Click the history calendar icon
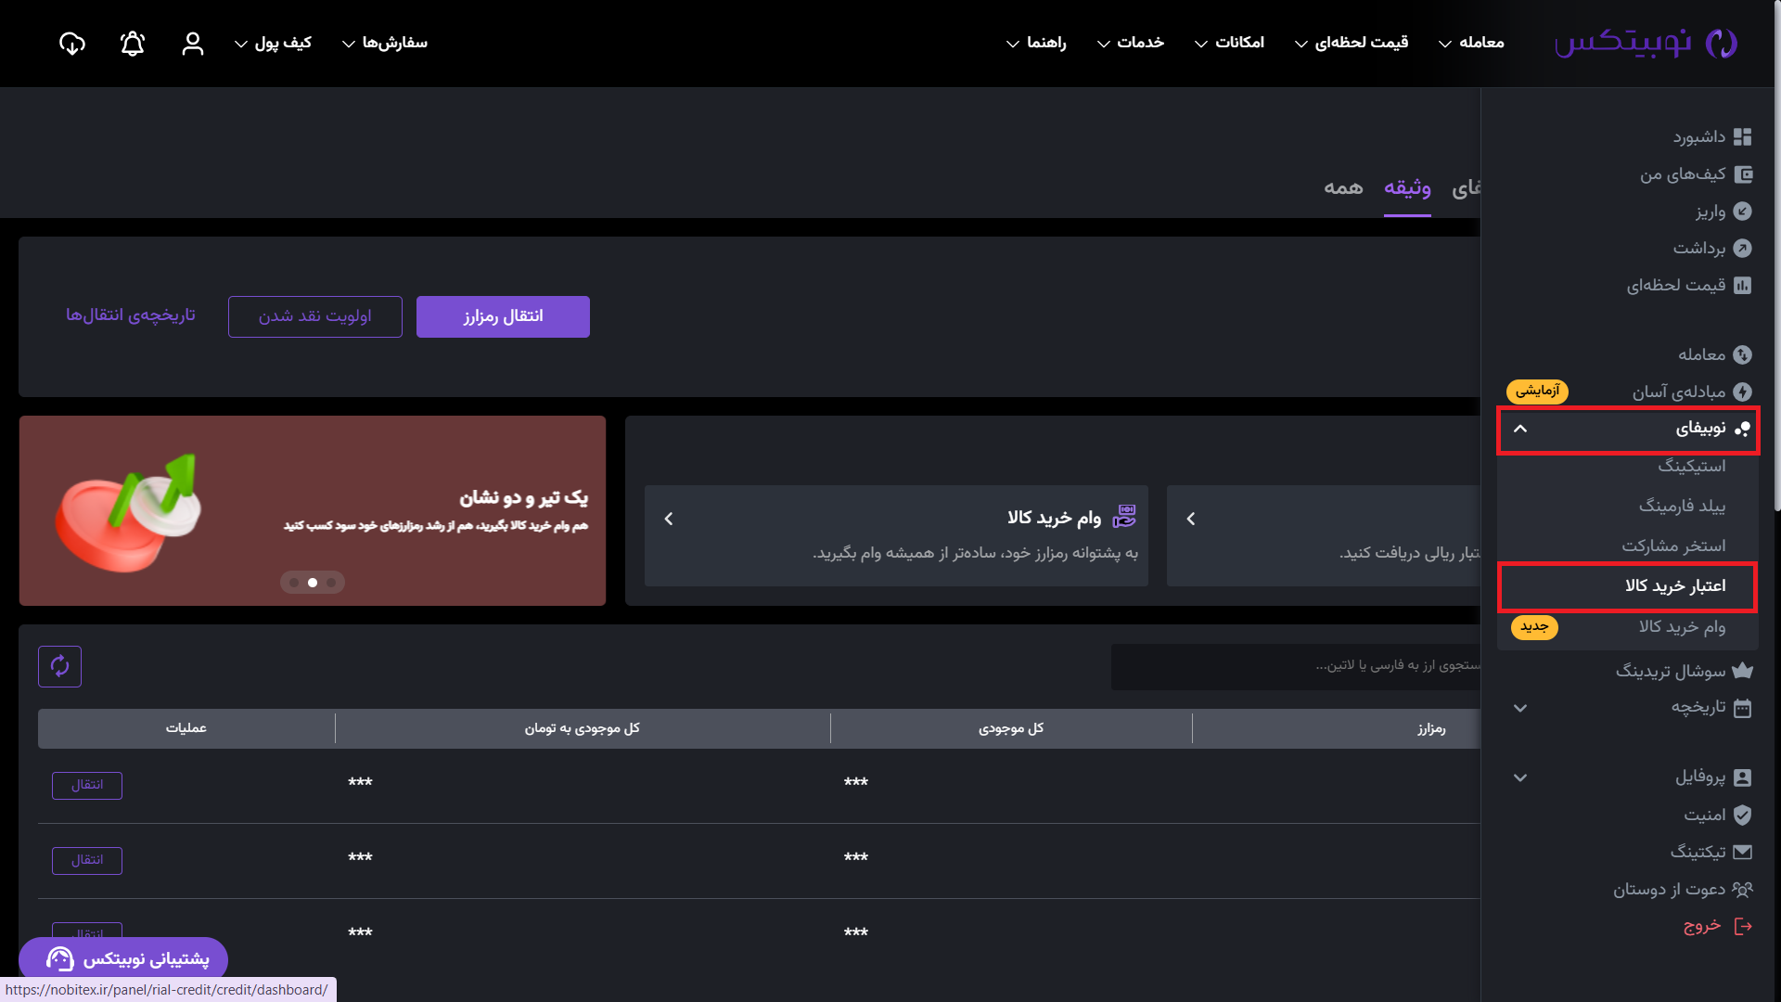 1743,708
